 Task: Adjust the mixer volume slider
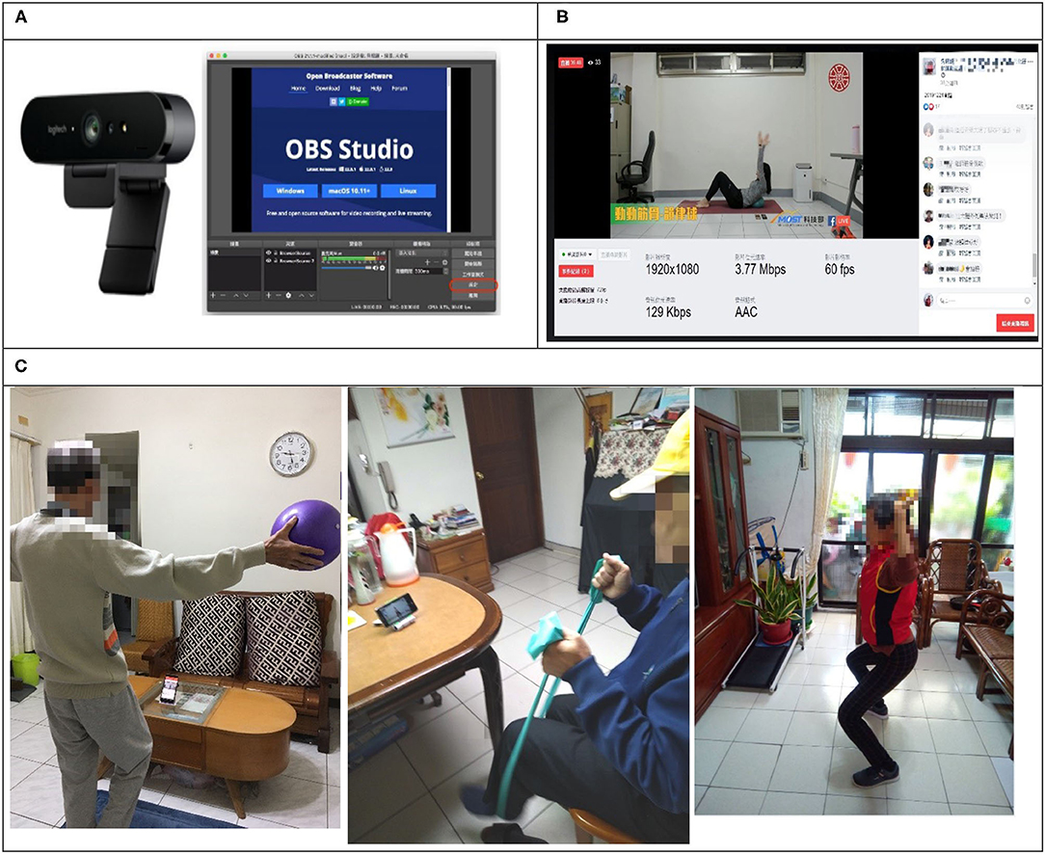point(346,268)
